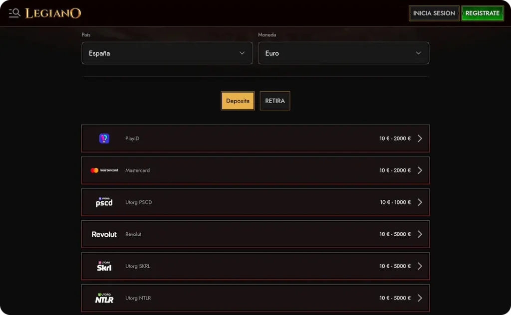Click the PlayID payment method icon
The image size is (511, 315).
tap(103, 138)
